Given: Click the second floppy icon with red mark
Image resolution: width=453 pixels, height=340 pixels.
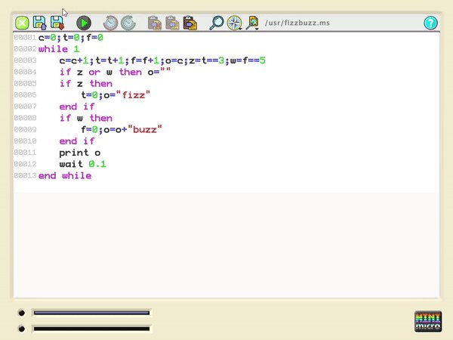Looking at the screenshot, I should click(x=57, y=23).
